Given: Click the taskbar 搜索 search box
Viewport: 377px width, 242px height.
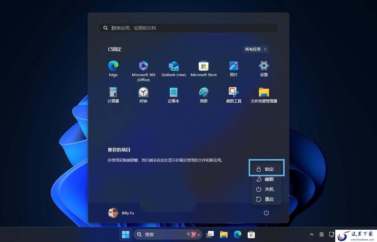Looking at the screenshot, I should pos(168,234).
